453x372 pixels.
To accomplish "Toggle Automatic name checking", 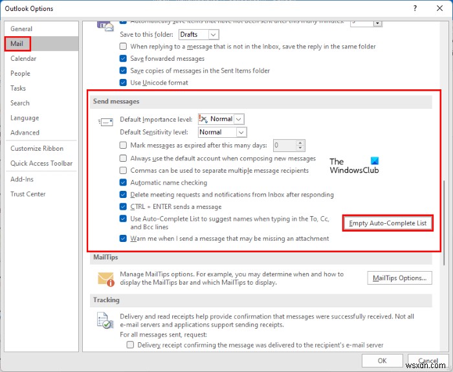I will (123, 182).
